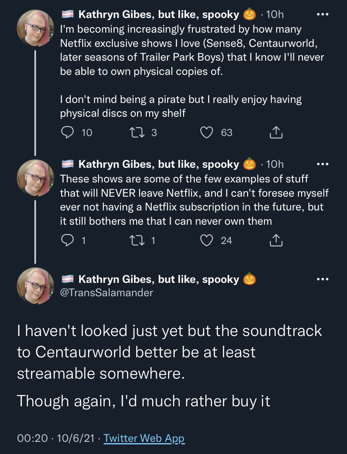Image resolution: width=347 pixels, height=454 pixels.
Task: Like the first tweet with 63 likes
Action: pos(207,133)
